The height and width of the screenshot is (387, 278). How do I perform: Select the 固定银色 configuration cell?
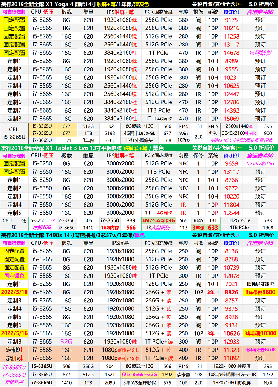(x=14, y=276)
